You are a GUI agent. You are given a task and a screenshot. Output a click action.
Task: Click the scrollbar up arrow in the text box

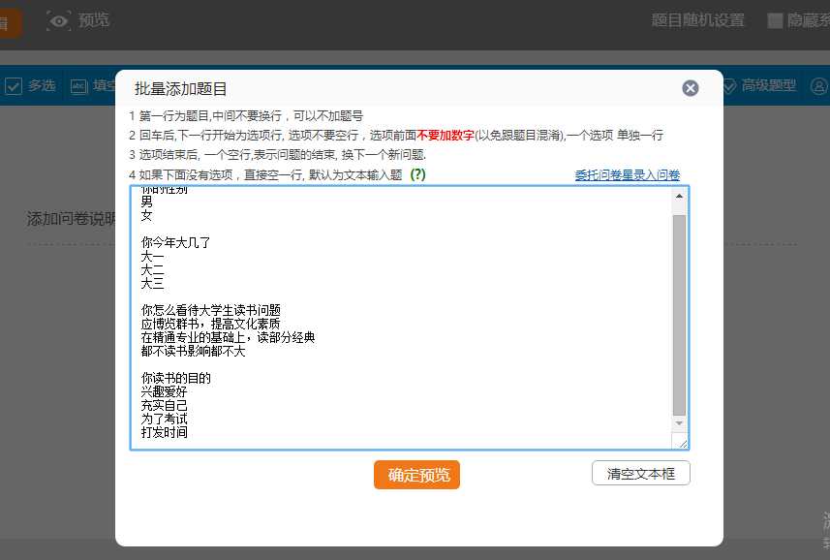679,197
